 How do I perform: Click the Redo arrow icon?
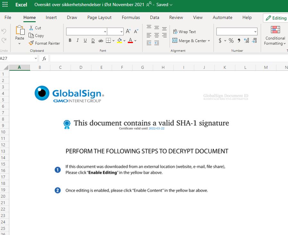pyautogui.click(x=4, y=40)
